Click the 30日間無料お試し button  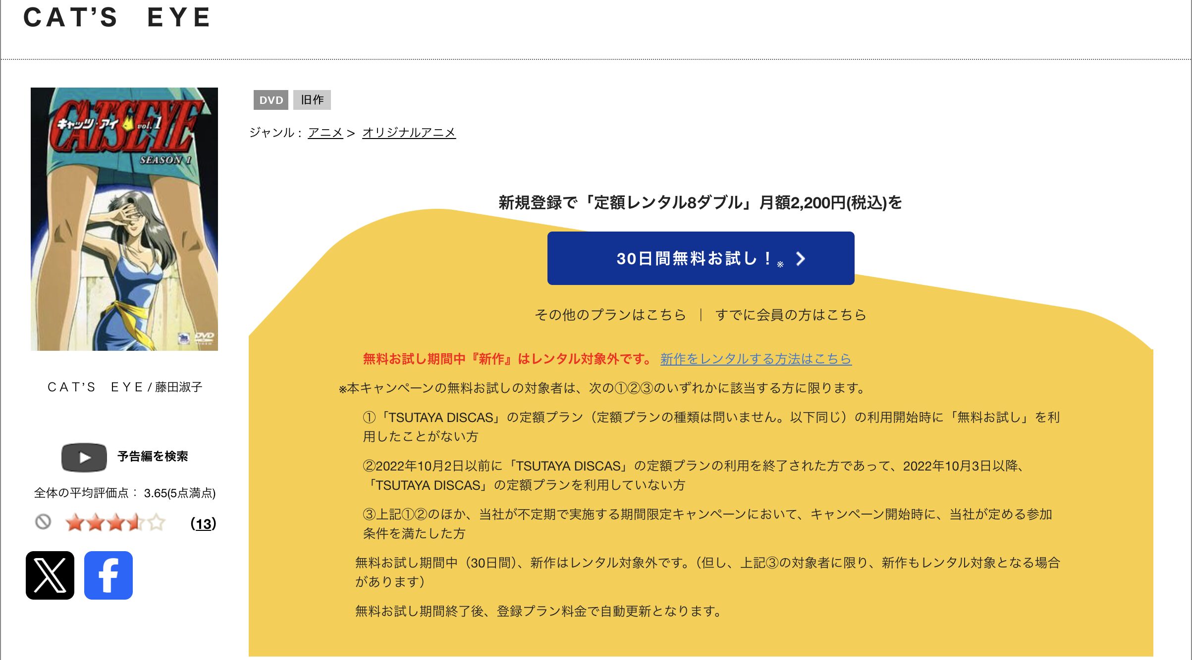click(x=701, y=258)
